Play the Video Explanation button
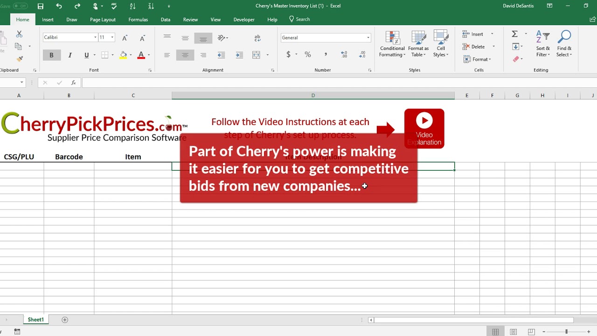The width and height of the screenshot is (597, 336). 424,128
